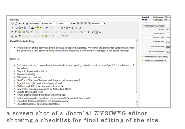Open the Font size dropdown
The height and width of the screenshot is (129, 185).
(x=51, y=24)
